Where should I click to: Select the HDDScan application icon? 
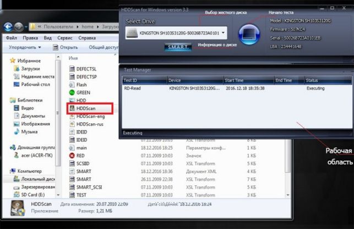pos(72,108)
